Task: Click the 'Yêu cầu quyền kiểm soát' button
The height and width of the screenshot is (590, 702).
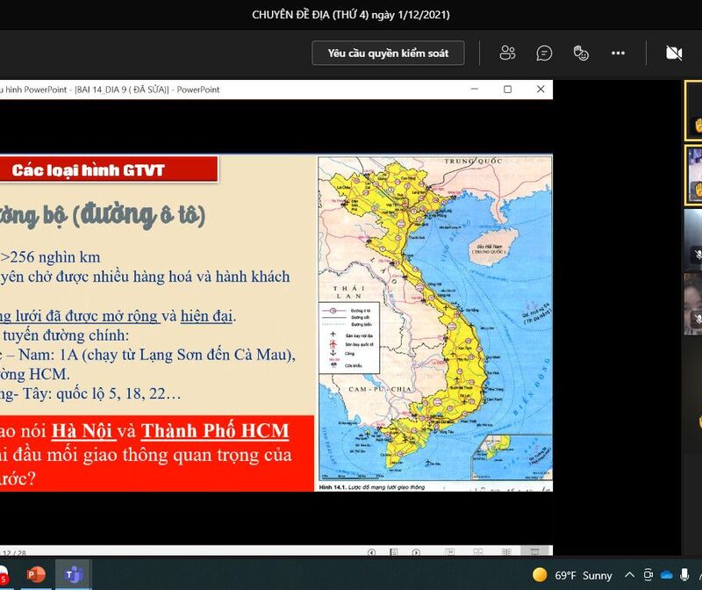Action: click(x=388, y=54)
